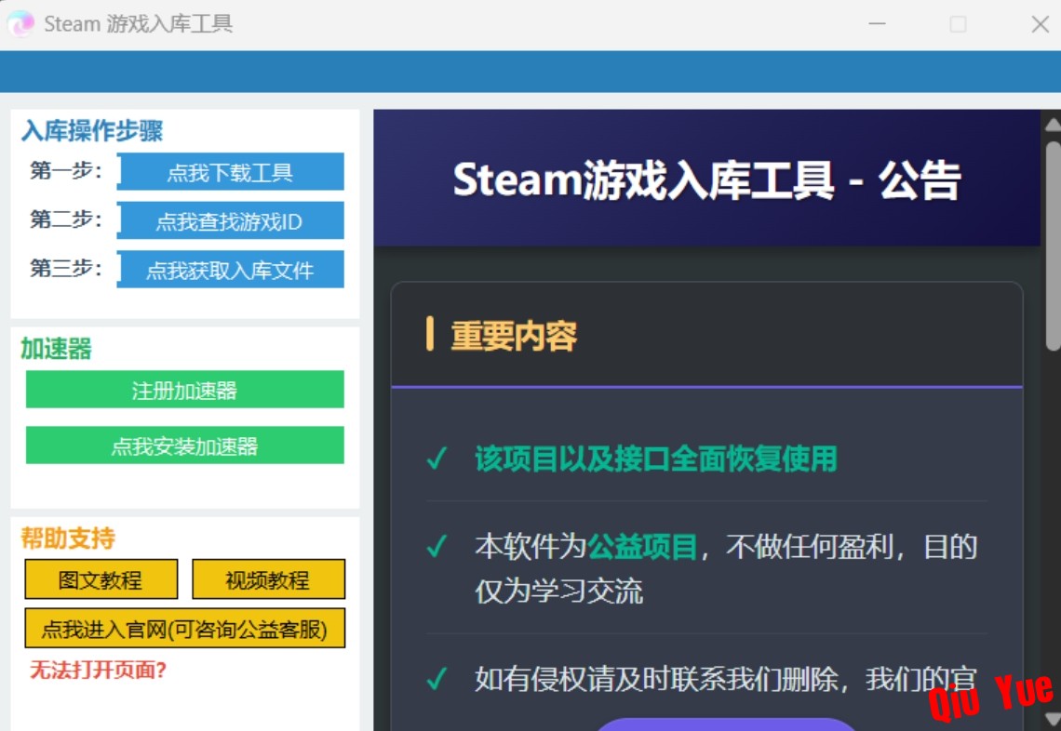Viewport: 1061px width, 731px height.
Task: Click the 点我下载工具 download button
Action: (230, 172)
